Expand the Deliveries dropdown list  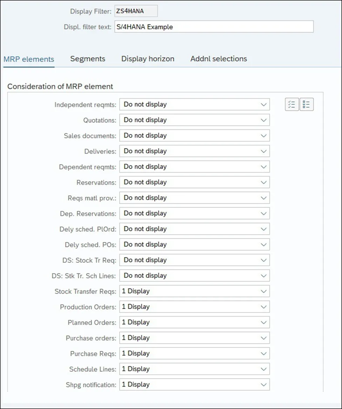click(264, 151)
